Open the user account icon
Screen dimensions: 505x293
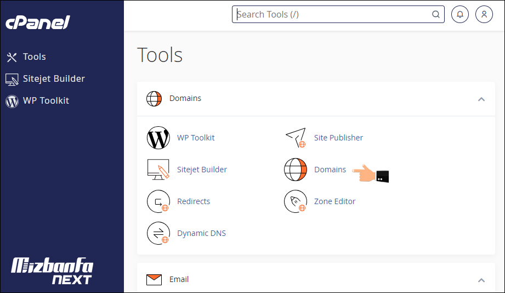484,14
